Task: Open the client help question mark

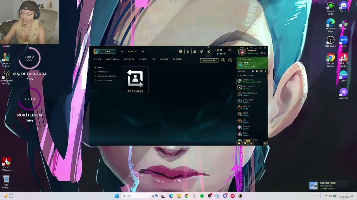Action: pyautogui.click(x=251, y=48)
